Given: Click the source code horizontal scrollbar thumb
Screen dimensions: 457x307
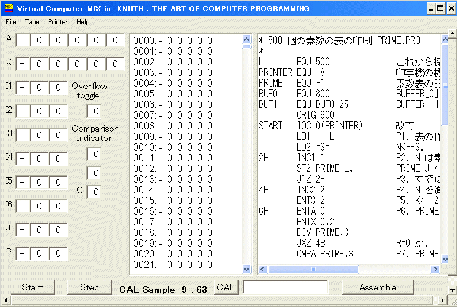Looking at the screenshot, I should (313, 269).
